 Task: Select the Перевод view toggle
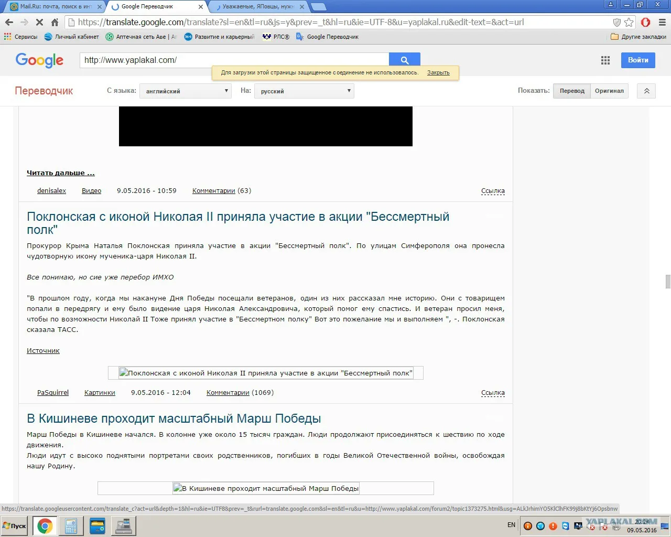tap(572, 91)
